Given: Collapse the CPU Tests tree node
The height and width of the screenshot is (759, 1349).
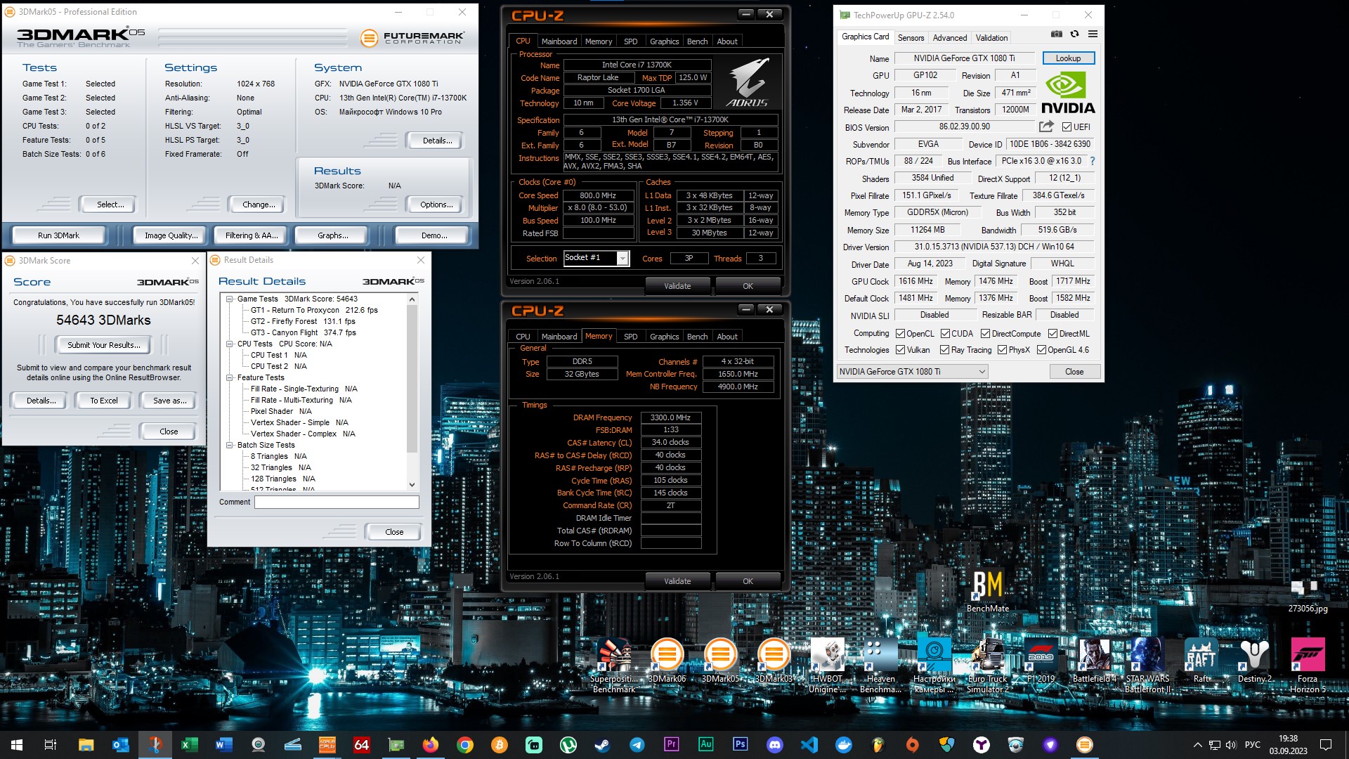Looking at the screenshot, I should (x=230, y=344).
